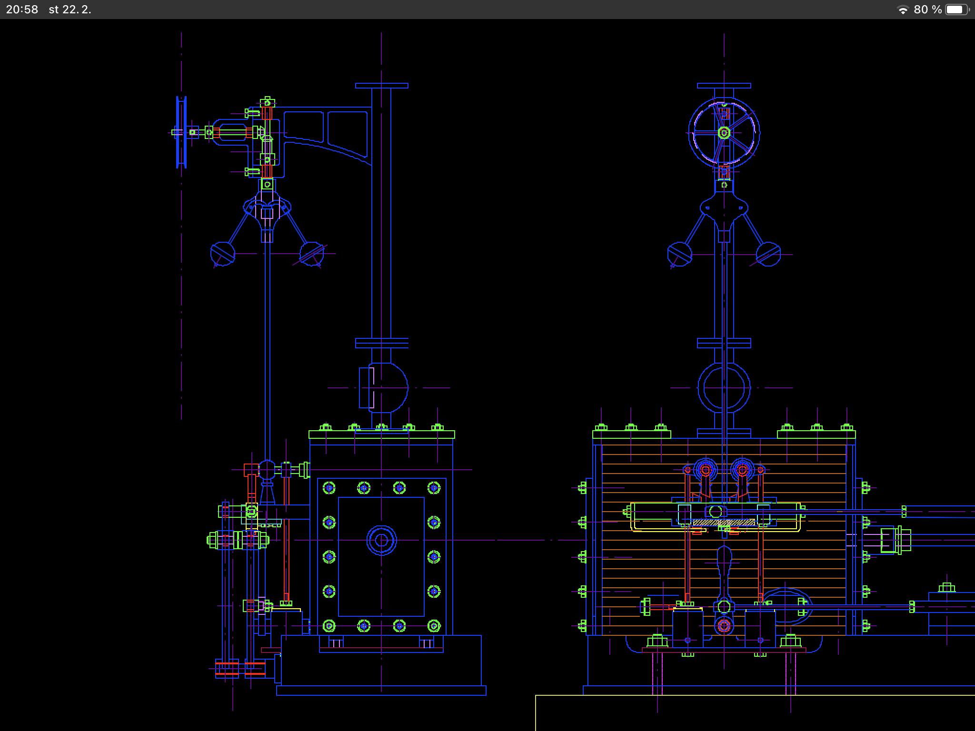Tap the 20:58 clock in status bar
975x731 pixels.
pos(22,10)
